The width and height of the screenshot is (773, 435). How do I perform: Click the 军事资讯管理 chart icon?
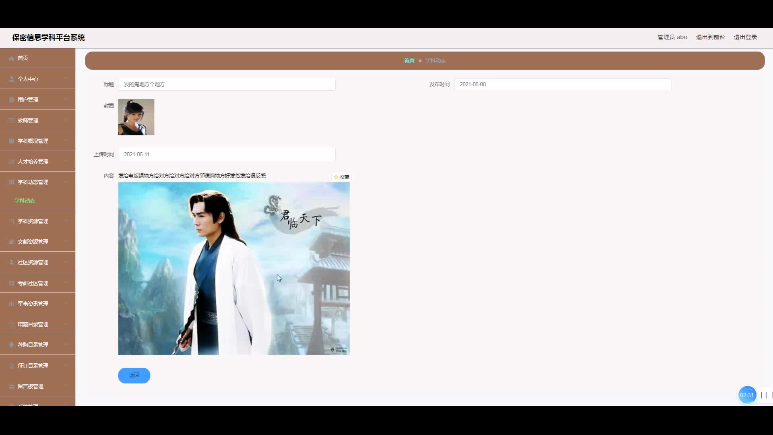11,304
